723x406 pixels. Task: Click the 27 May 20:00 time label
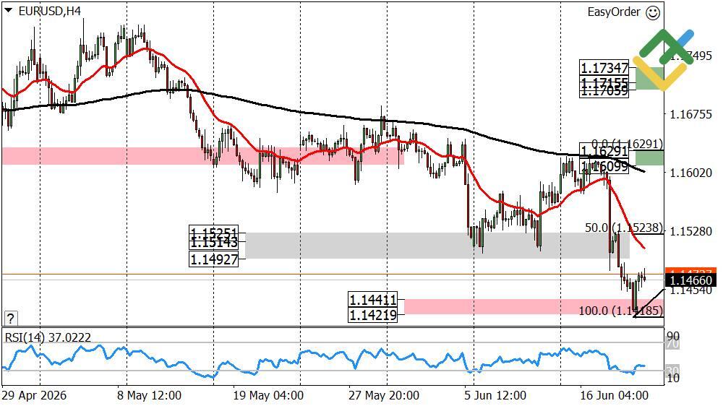click(384, 395)
